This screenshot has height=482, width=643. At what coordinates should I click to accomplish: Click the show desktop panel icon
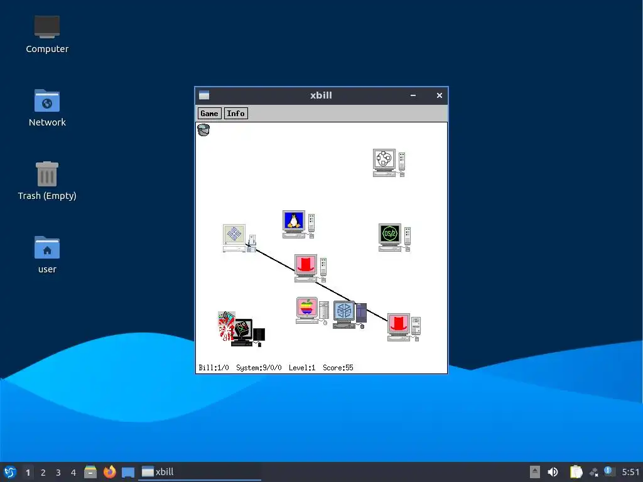[x=128, y=472]
